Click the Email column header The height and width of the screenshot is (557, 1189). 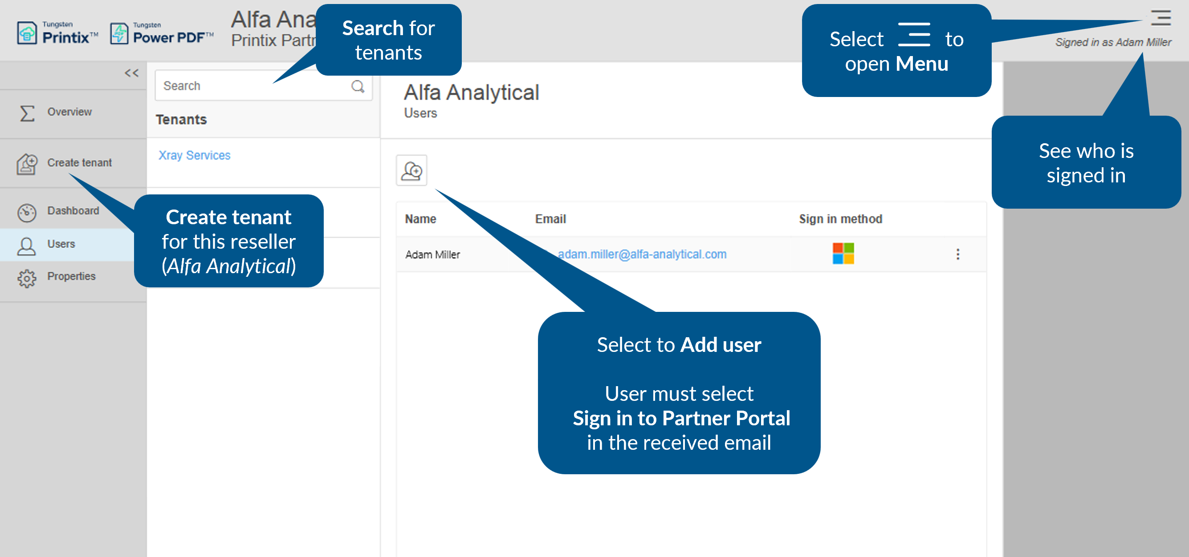(550, 219)
